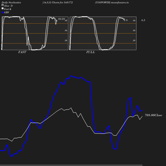Click the FULL stochastic chart label
The width and height of the screenshot is (166, 166).
[x=91, y=52]
